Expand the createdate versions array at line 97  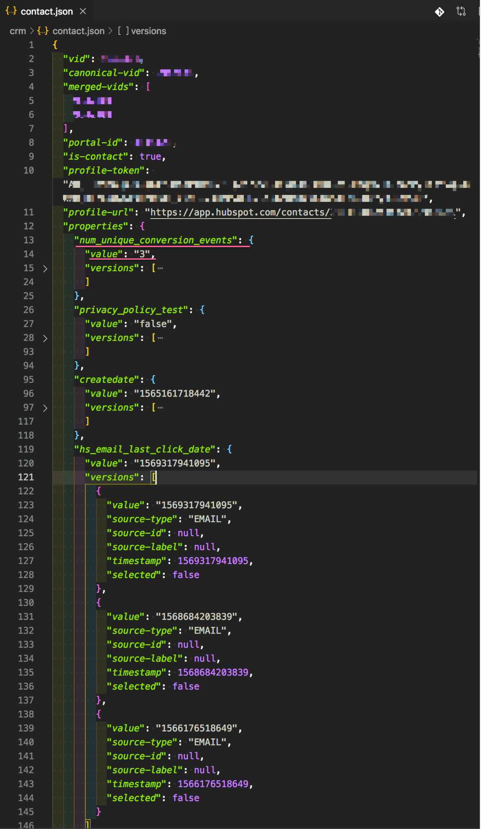[x=45, y=408]
